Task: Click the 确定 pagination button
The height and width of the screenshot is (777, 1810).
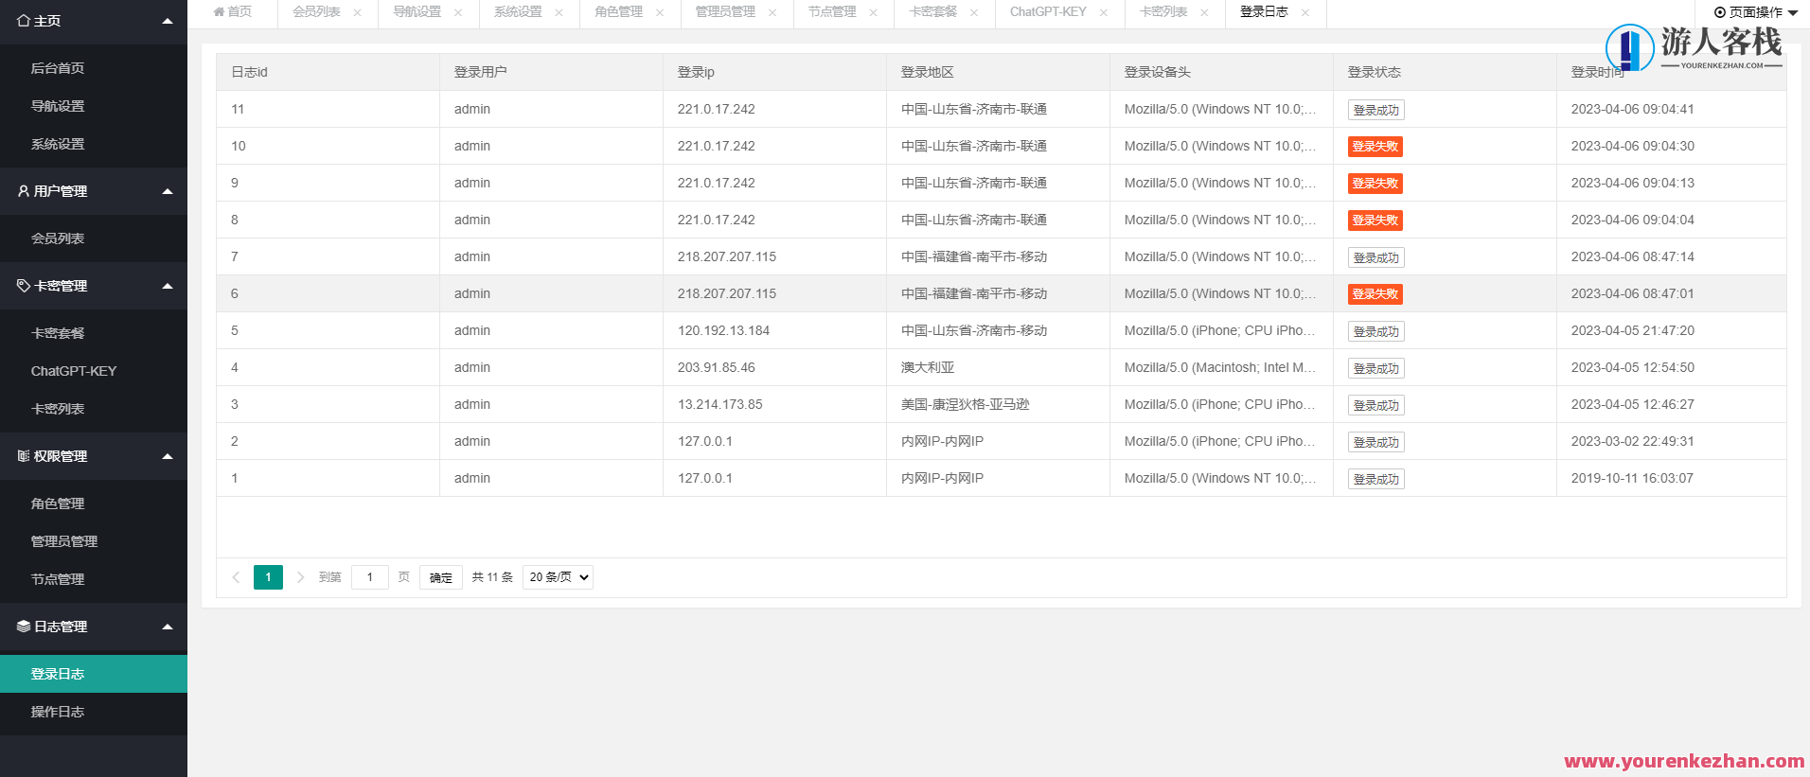Action: point(440,577)
